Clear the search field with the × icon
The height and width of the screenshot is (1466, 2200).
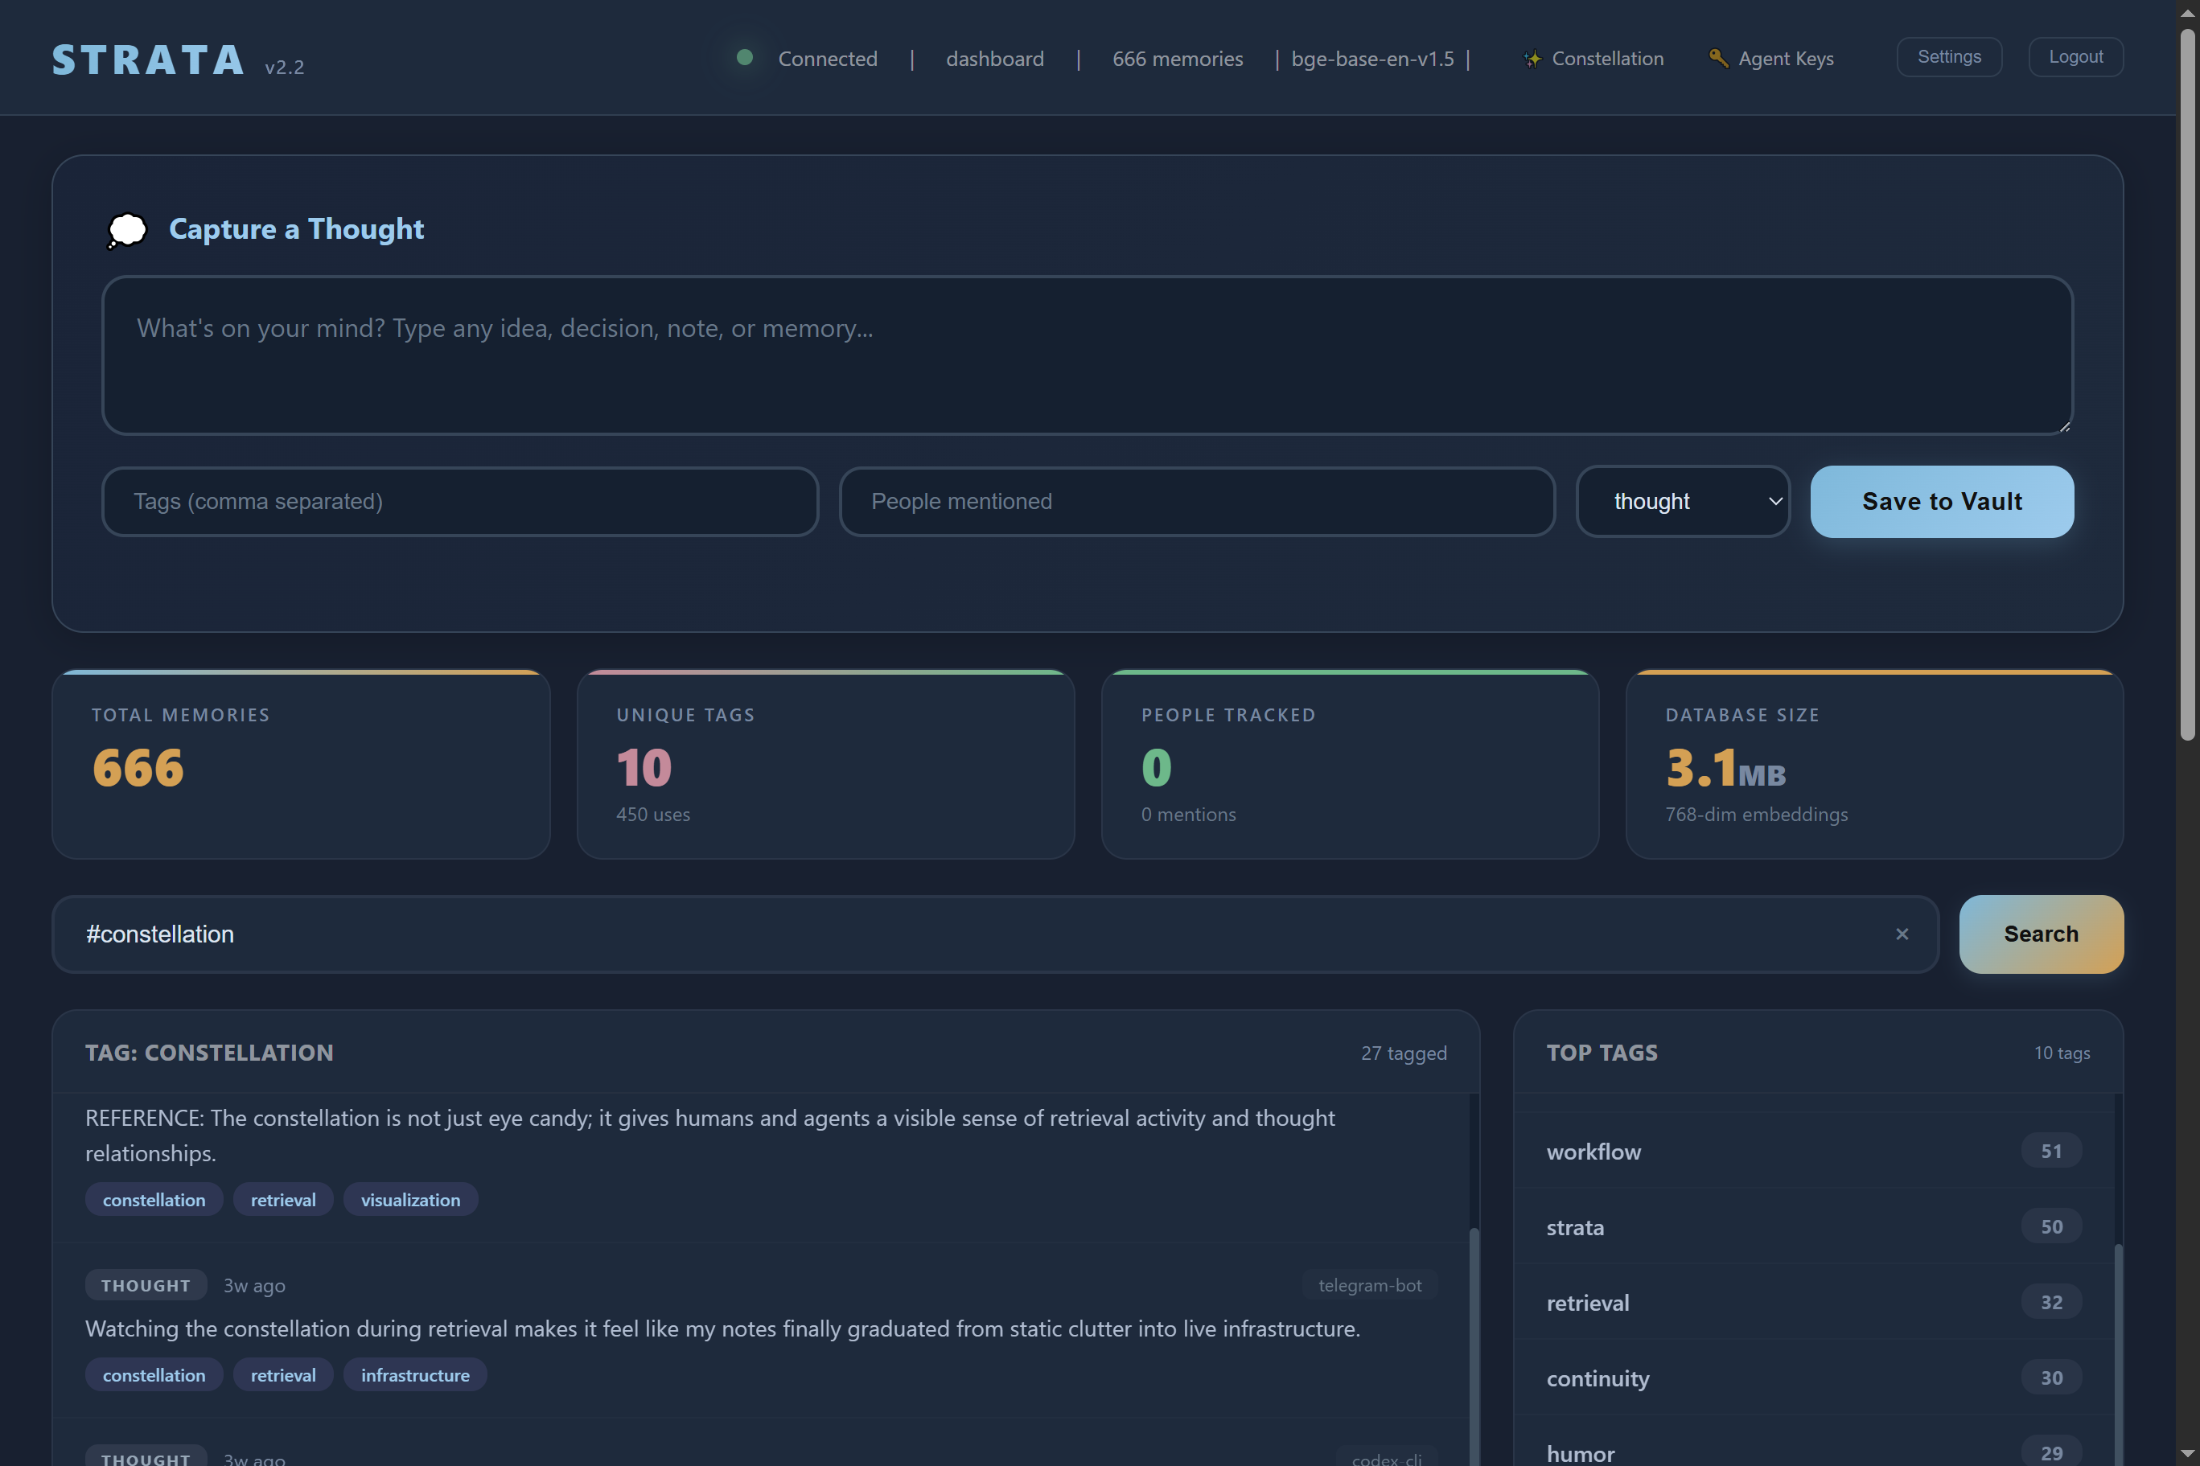[x=1902, y=933]
